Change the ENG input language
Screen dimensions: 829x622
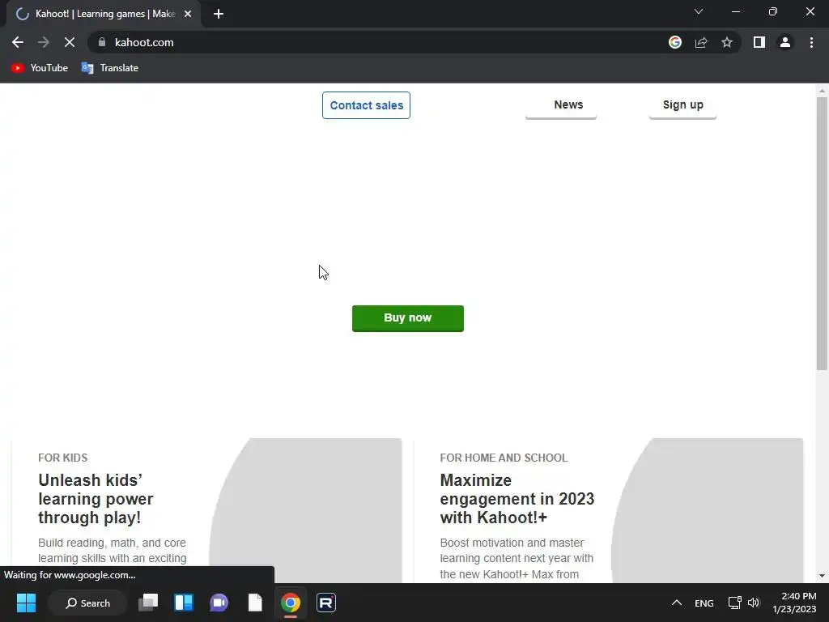click(704, 603)
